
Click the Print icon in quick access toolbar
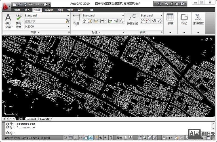pyautogui.click(x=45, y=4)
